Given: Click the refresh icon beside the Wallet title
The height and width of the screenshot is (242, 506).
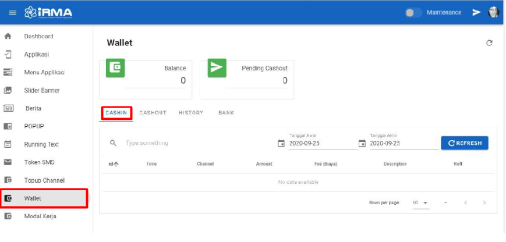Looking at the screenshot, I should 489,43.
